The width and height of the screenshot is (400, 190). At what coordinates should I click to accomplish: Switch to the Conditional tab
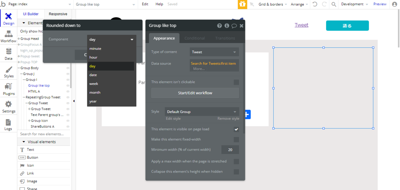(195, 38)
